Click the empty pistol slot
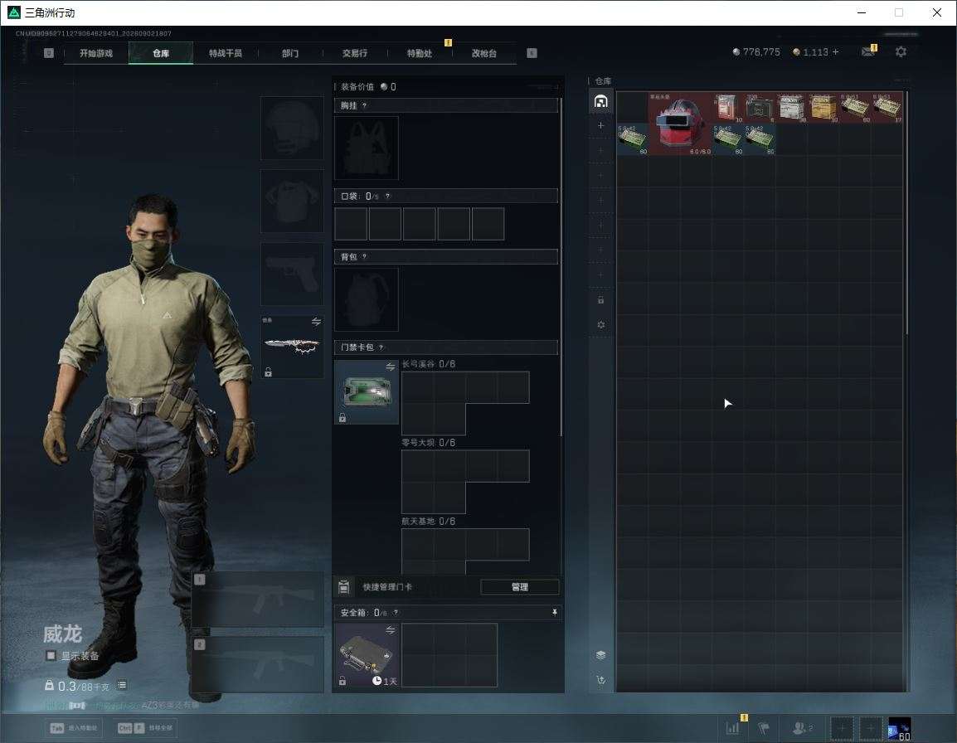Image resolution: width=957 pixels, height=743 pixels. (x=293, y=274)
